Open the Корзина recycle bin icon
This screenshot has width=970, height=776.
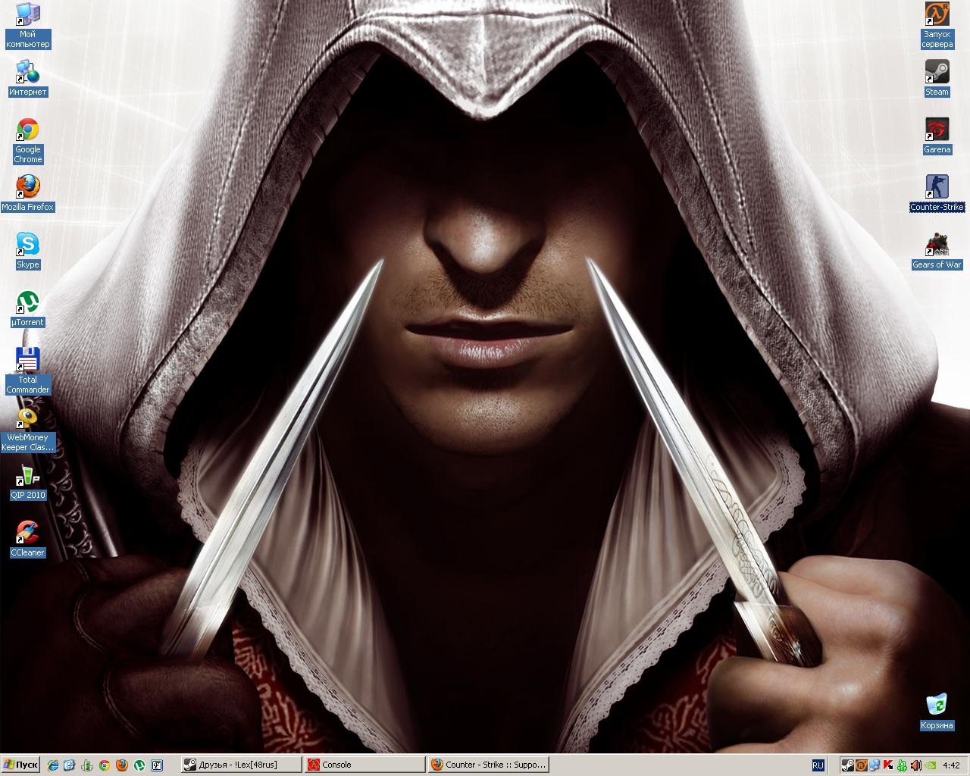[937, 712]
